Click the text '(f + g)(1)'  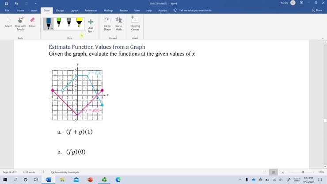click(x=80, y=132)
